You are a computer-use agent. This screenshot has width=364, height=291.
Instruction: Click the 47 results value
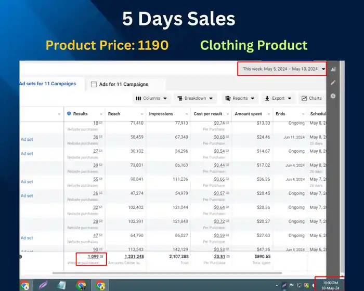pos(96,235)
